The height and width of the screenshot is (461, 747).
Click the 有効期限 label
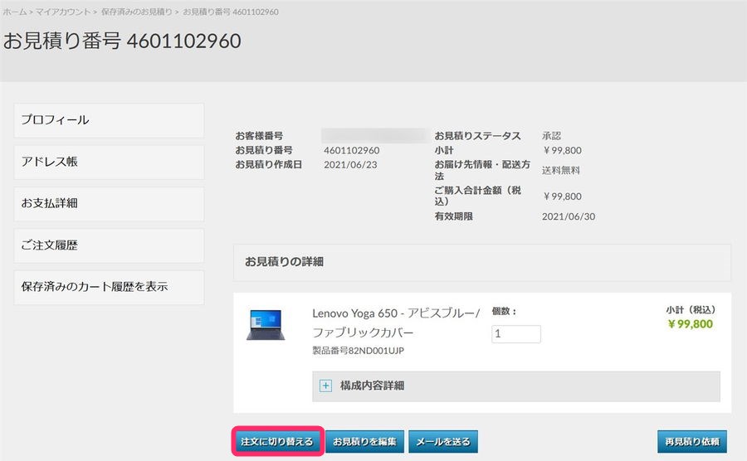(453, 216)
